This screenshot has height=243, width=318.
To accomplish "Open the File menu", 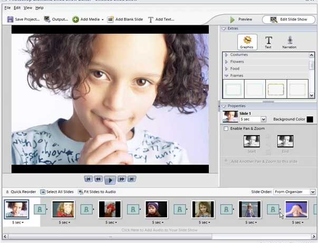I will coord(7,8).
